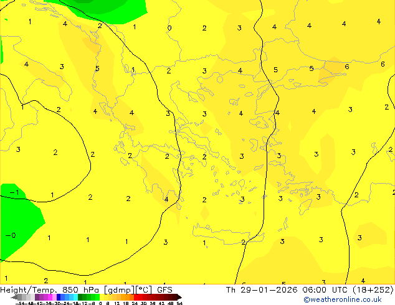Click the -0 temperature value on map
This screenshot has width=395, height=305.
click(11, 235)
